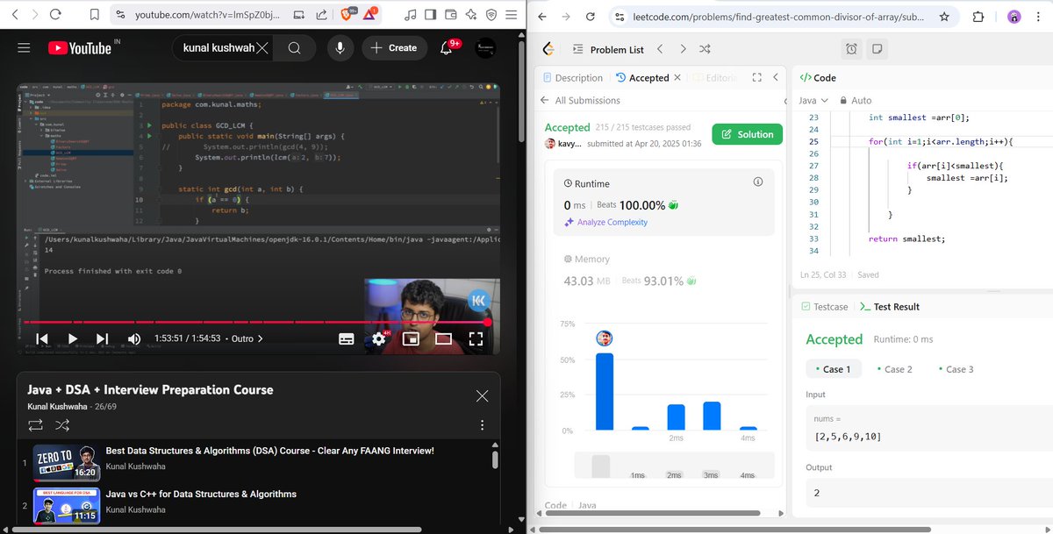
Task: Select the Test Result tab
Action: pos(889,307)
